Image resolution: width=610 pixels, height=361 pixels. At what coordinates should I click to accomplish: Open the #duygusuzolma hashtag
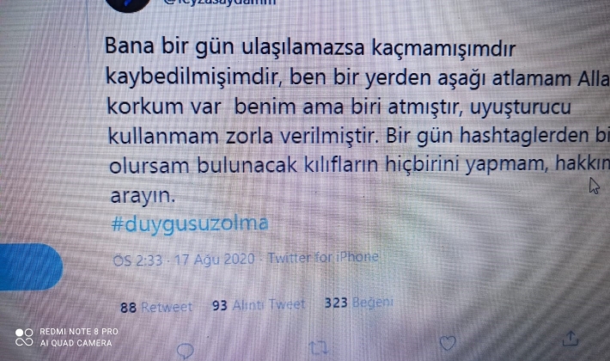tap(190, 223)
